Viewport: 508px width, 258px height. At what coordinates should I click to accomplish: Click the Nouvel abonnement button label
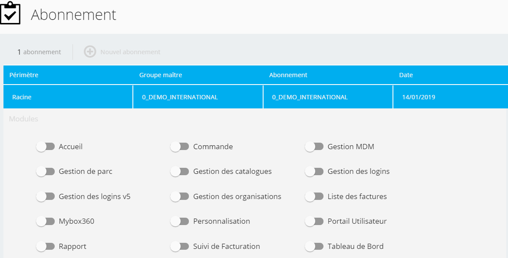click(130, 52)
